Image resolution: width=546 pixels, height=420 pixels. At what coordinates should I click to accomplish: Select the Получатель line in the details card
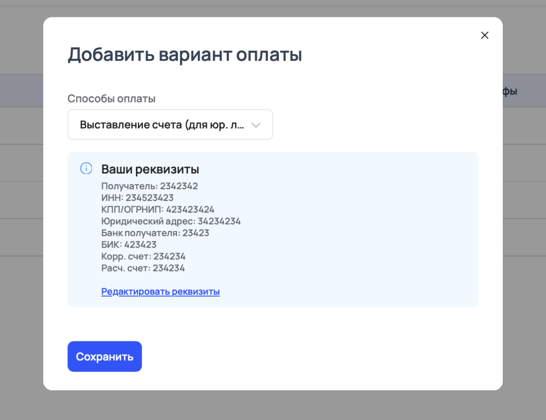coord(150,186)
